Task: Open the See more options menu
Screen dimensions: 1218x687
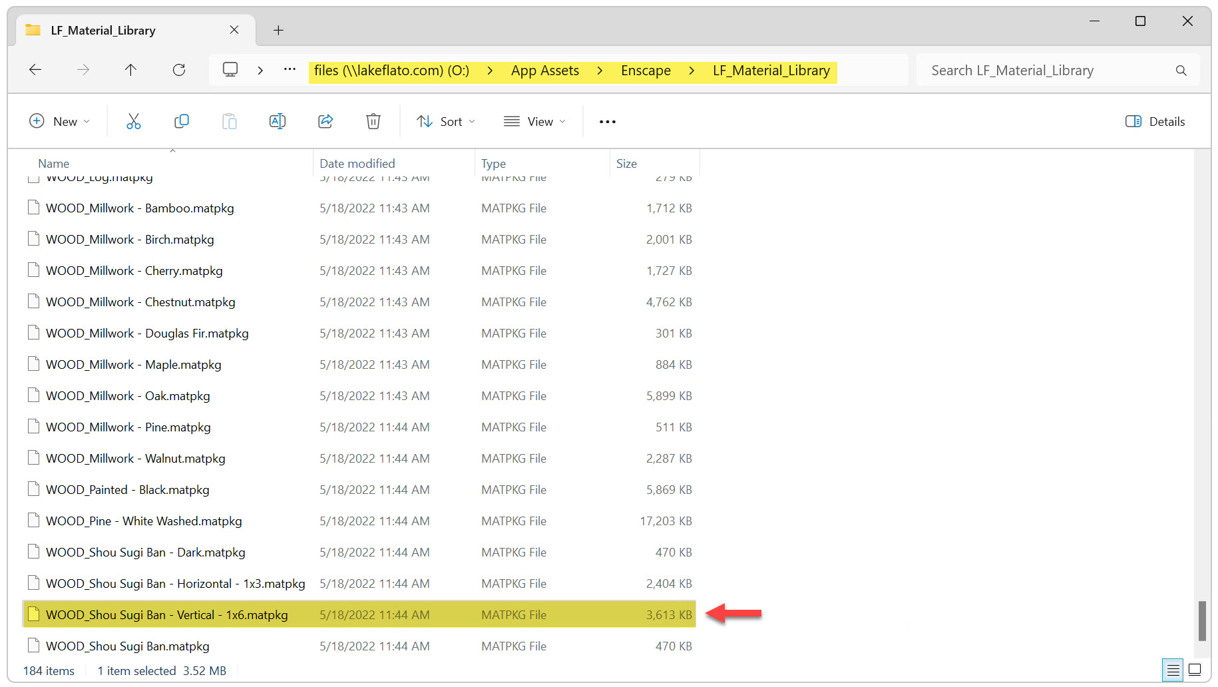Action: tap(606, 121)
